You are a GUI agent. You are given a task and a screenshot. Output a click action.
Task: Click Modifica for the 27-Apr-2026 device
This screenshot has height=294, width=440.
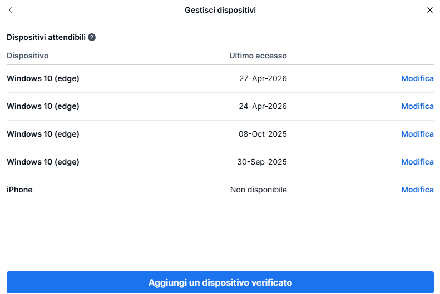(417, 78)
